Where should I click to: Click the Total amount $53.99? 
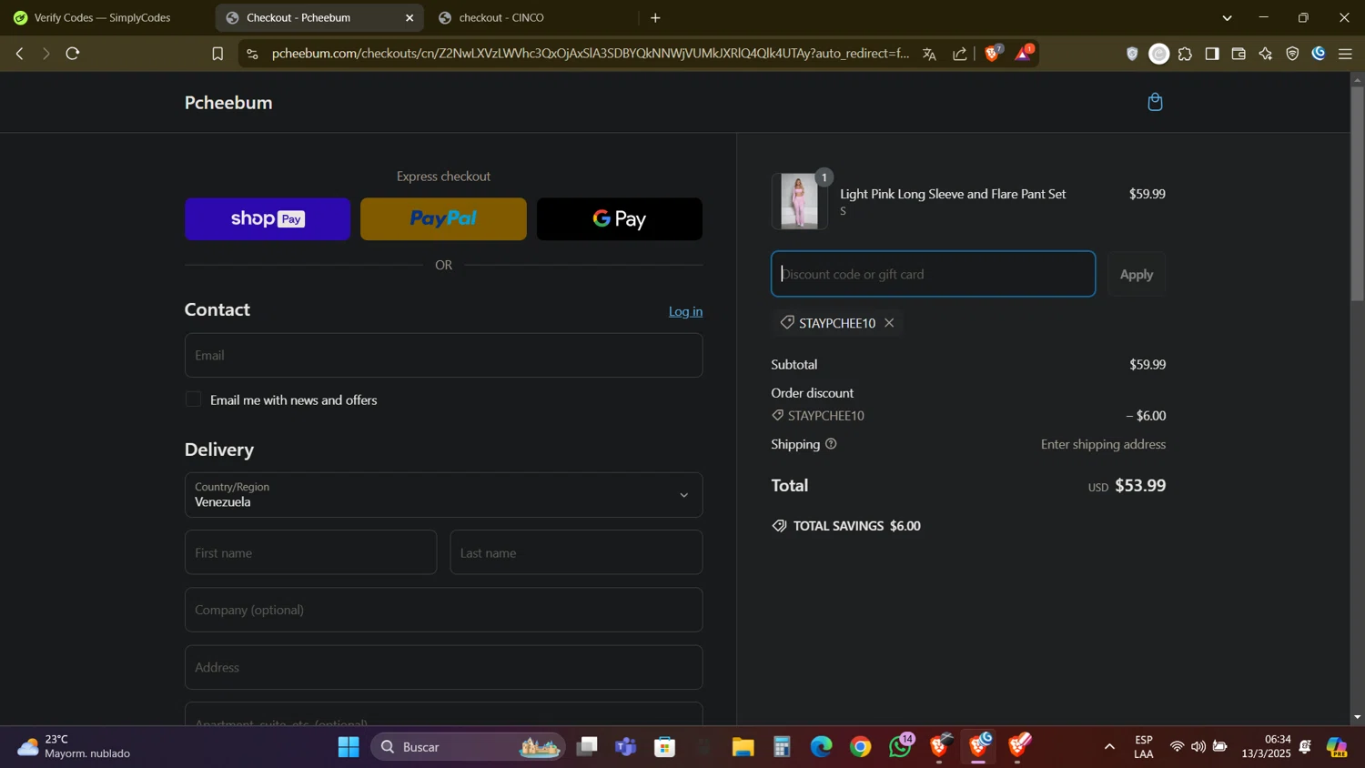coord(1140,486)
